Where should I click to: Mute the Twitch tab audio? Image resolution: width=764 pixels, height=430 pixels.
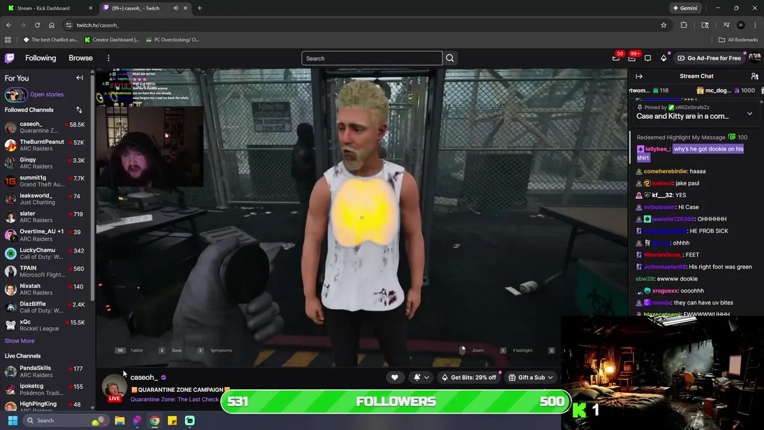175,8
